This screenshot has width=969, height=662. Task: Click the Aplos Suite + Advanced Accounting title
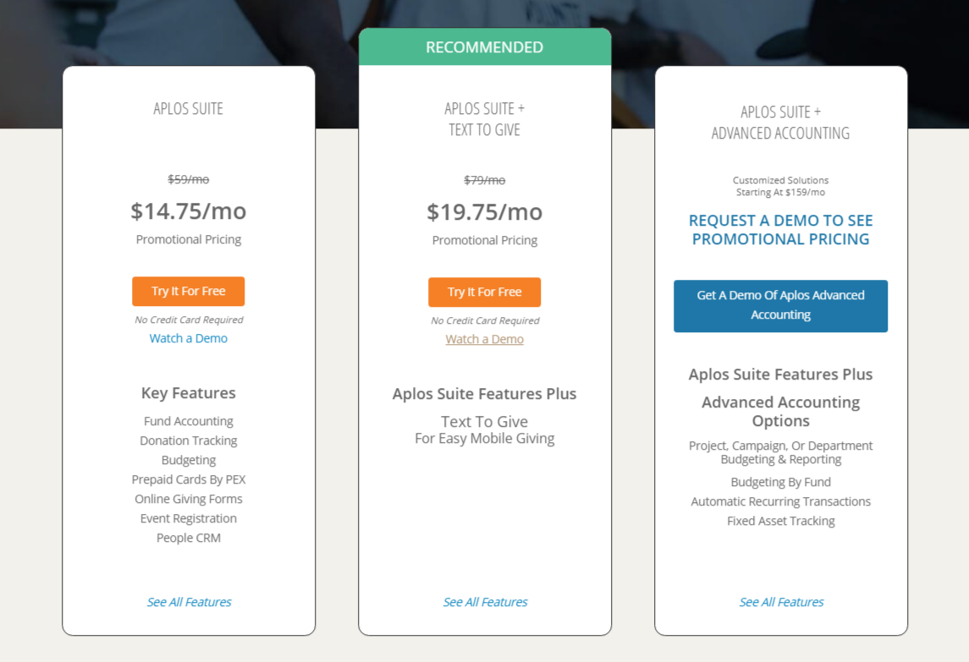(780, 123)
